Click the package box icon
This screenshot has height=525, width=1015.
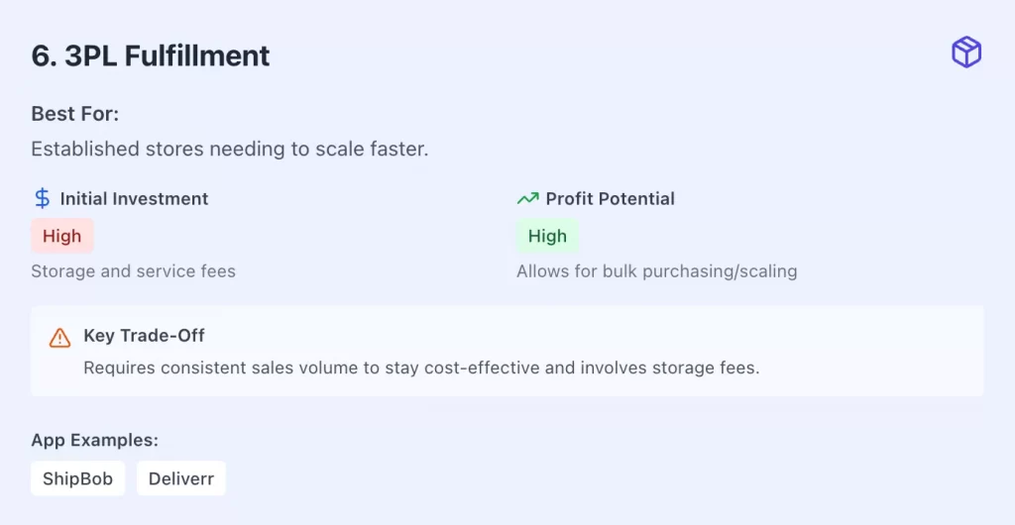pyautogui.click(x=965, y=52)
